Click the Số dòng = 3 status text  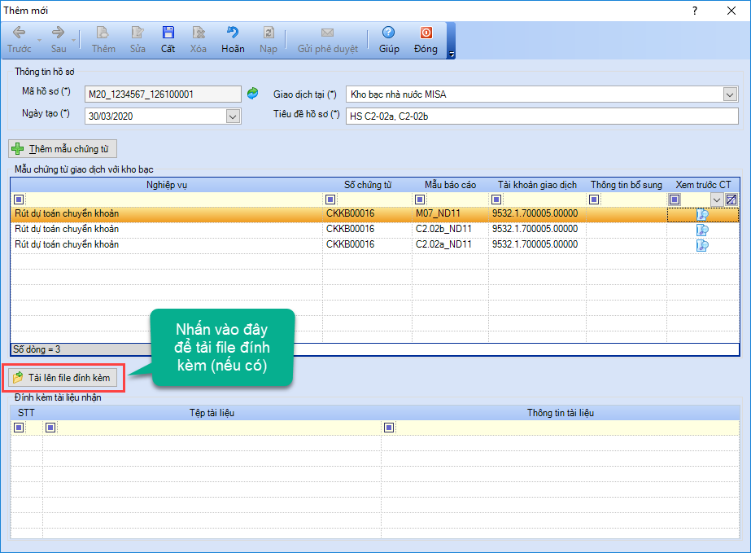click(37, 349)
